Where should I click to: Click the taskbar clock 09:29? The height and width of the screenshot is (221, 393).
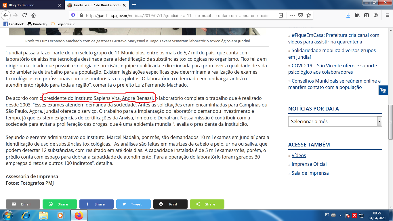pyautogui.click(x=377, y=213)
